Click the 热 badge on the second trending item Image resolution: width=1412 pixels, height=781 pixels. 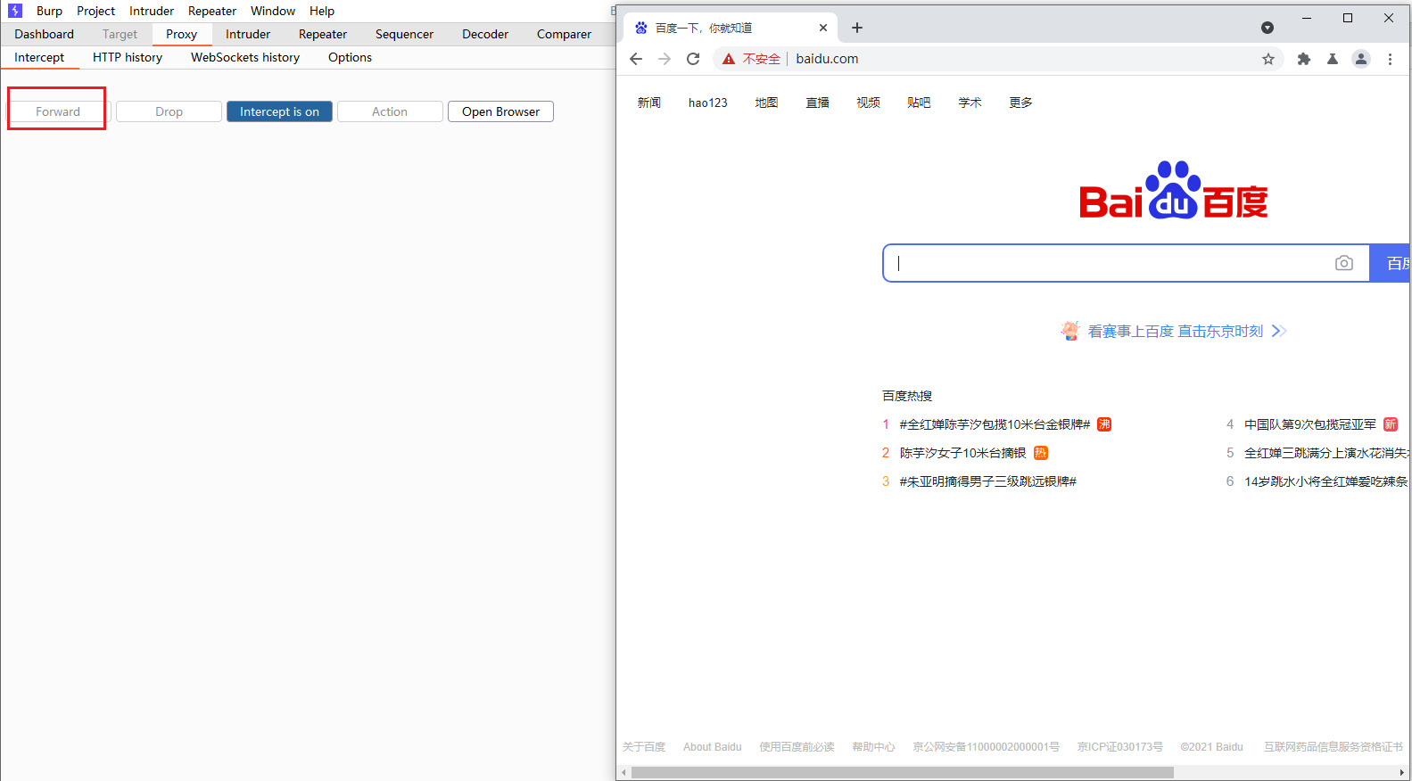click(x=1041, y=453)
